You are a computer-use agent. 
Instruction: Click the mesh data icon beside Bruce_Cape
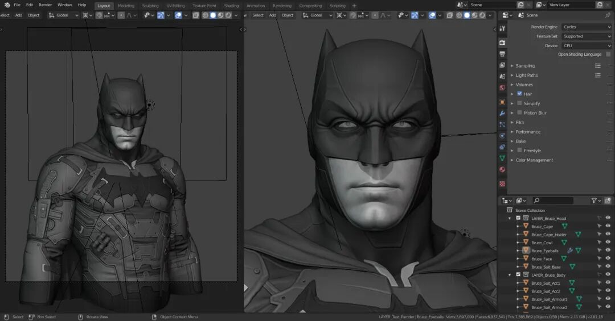point(564,226)
